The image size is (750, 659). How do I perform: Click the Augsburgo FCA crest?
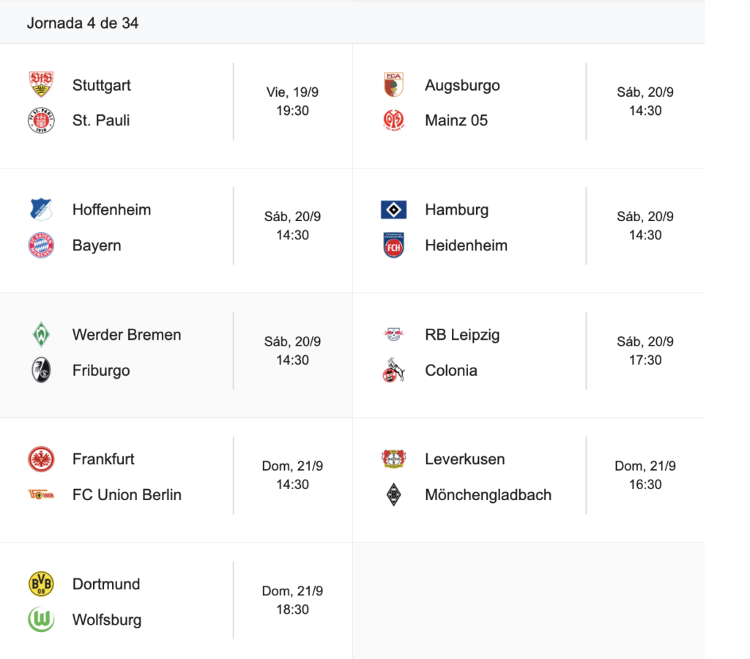point(393,85)
